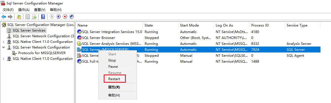Sort by the Log On As column header

pos(231,25)
